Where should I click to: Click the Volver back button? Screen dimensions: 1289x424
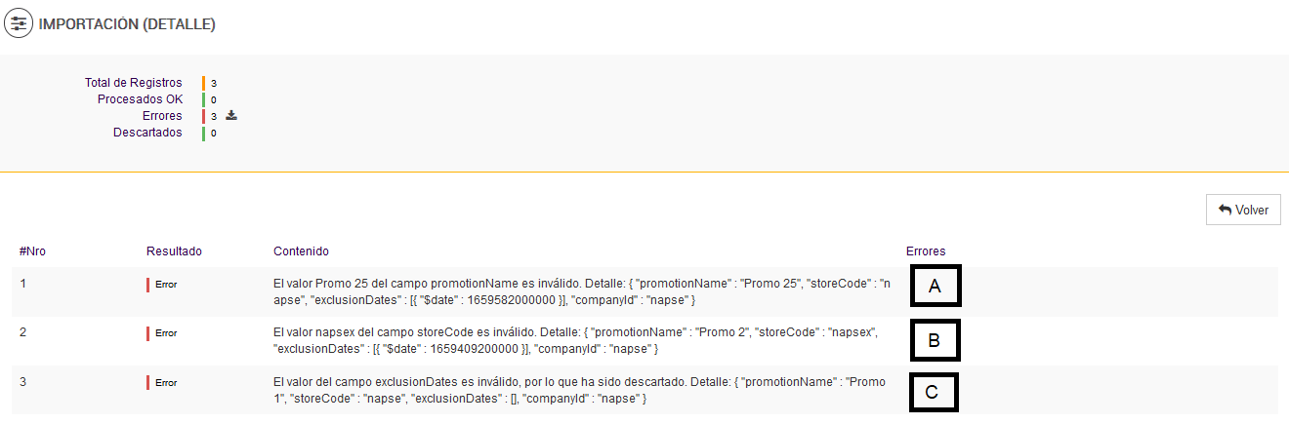1243,210
